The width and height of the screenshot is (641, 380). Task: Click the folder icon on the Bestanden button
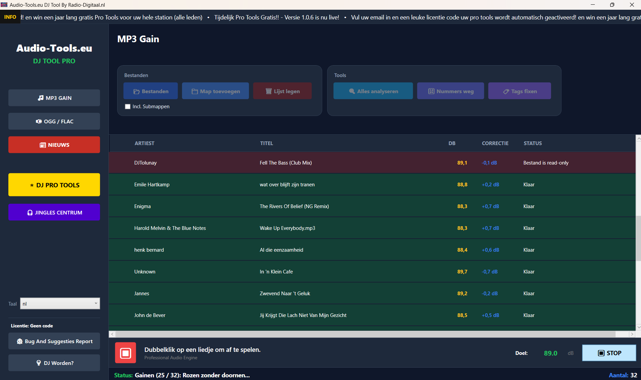point(136,91)
